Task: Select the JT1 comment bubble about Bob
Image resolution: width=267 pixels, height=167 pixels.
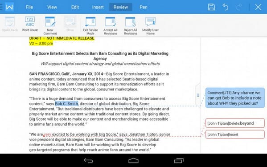Action: 235,98
